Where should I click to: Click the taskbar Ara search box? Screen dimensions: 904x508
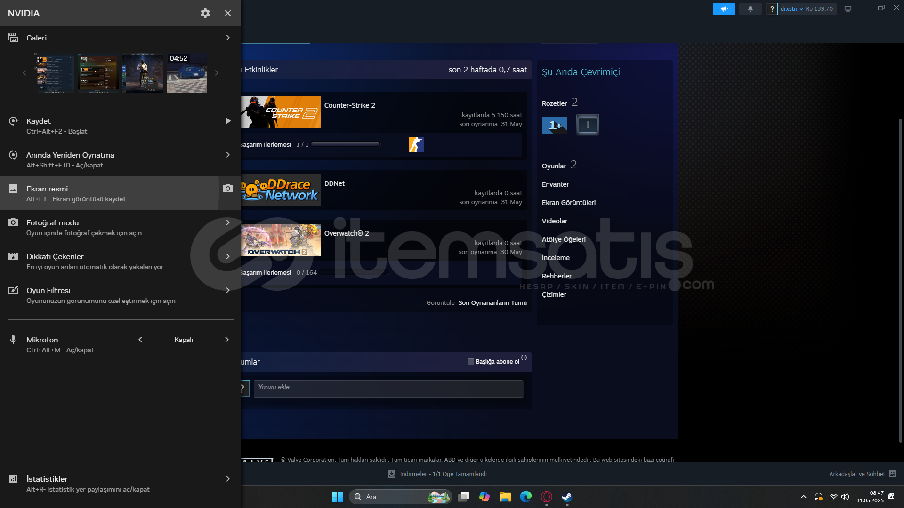click(401, 497)
